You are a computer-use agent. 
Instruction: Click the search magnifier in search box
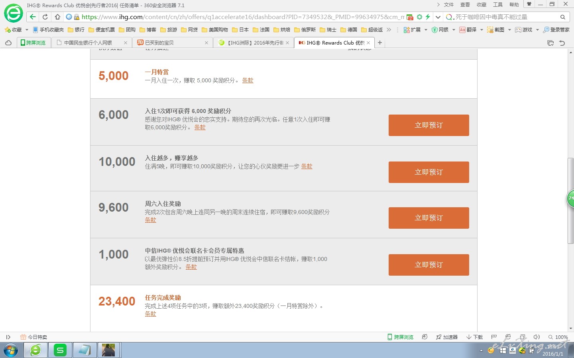(562, 17)
